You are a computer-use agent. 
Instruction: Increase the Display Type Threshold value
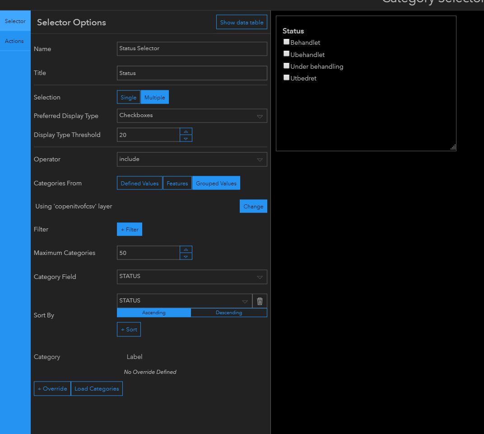(186, 132)
